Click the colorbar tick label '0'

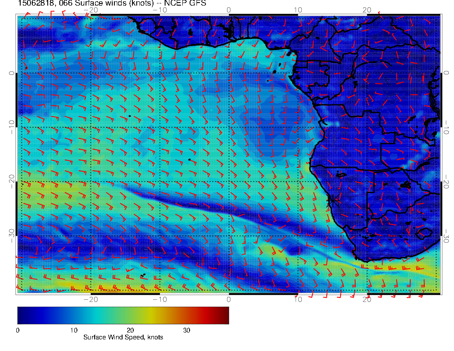[x=18, y=330]
